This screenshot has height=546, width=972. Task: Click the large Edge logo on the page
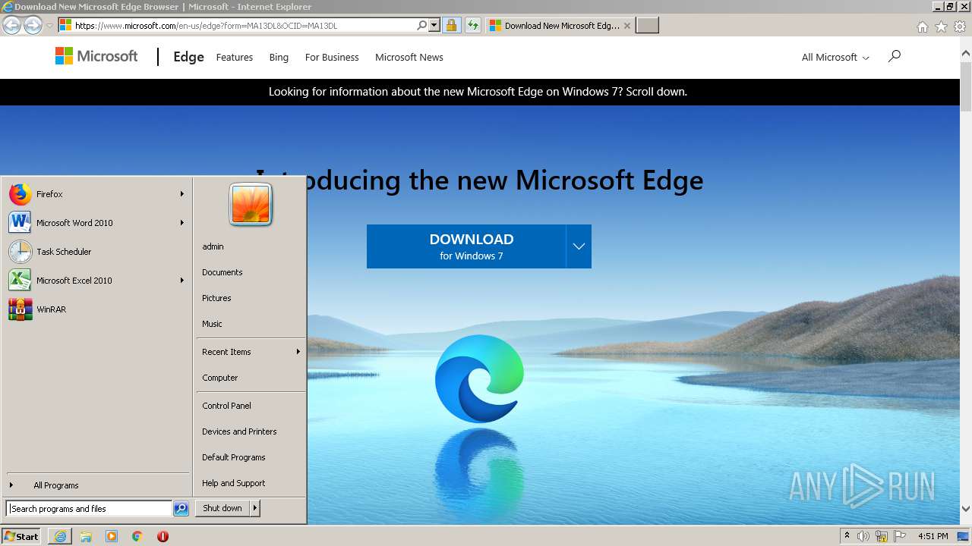click(479, 378)
